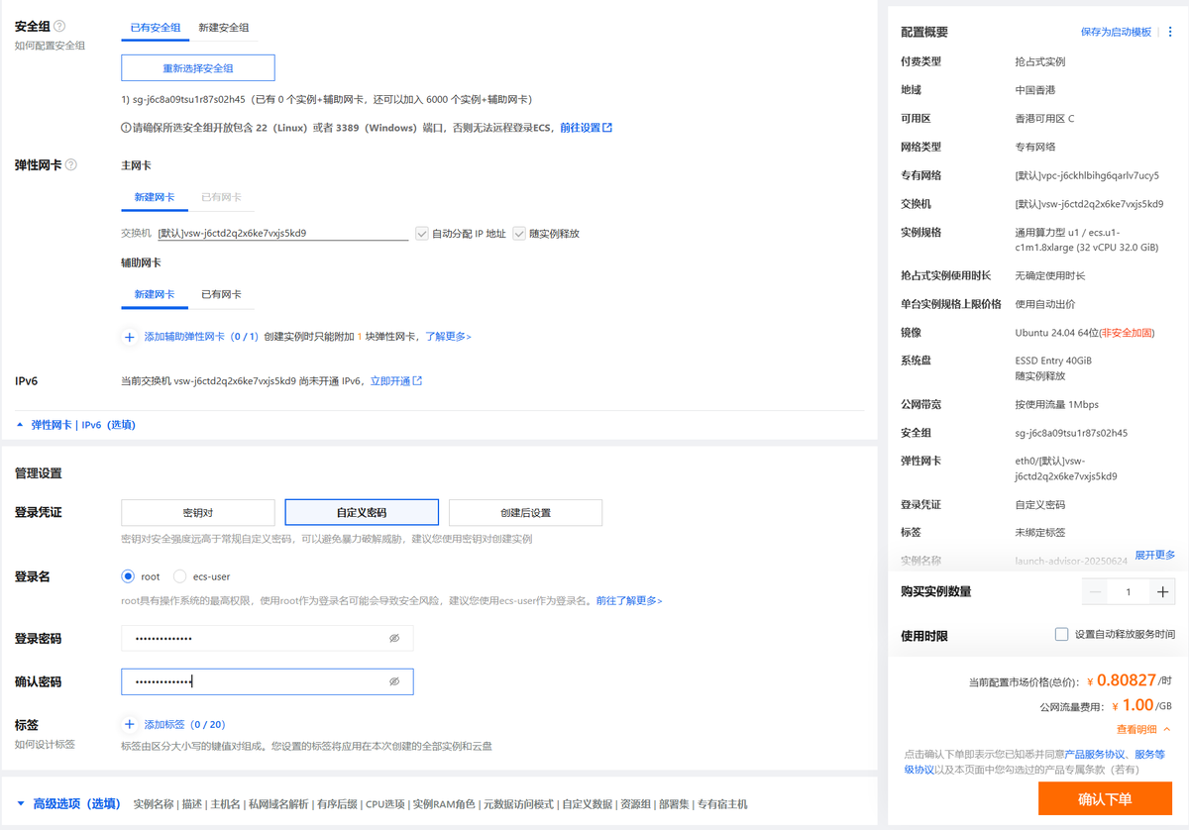Viewport: 1189px width, 830px height.
Task: Increase the purchase instance quantity
Action: point(1162,592)
